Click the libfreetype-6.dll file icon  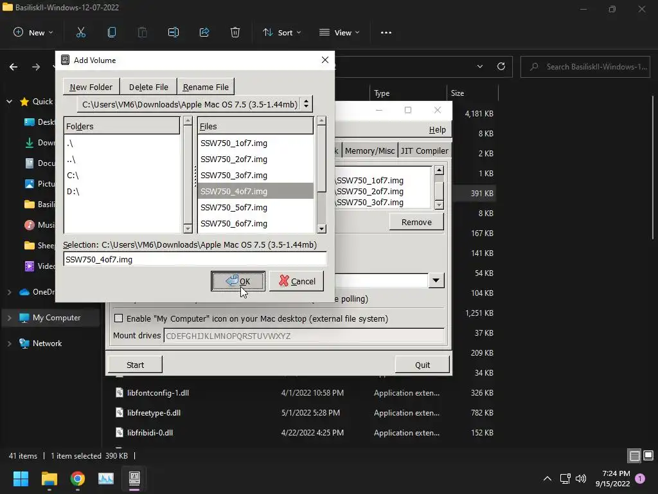(119, 412)
